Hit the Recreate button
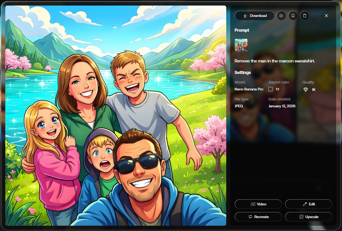The image size is (342, 231). [x=258, y=217]
